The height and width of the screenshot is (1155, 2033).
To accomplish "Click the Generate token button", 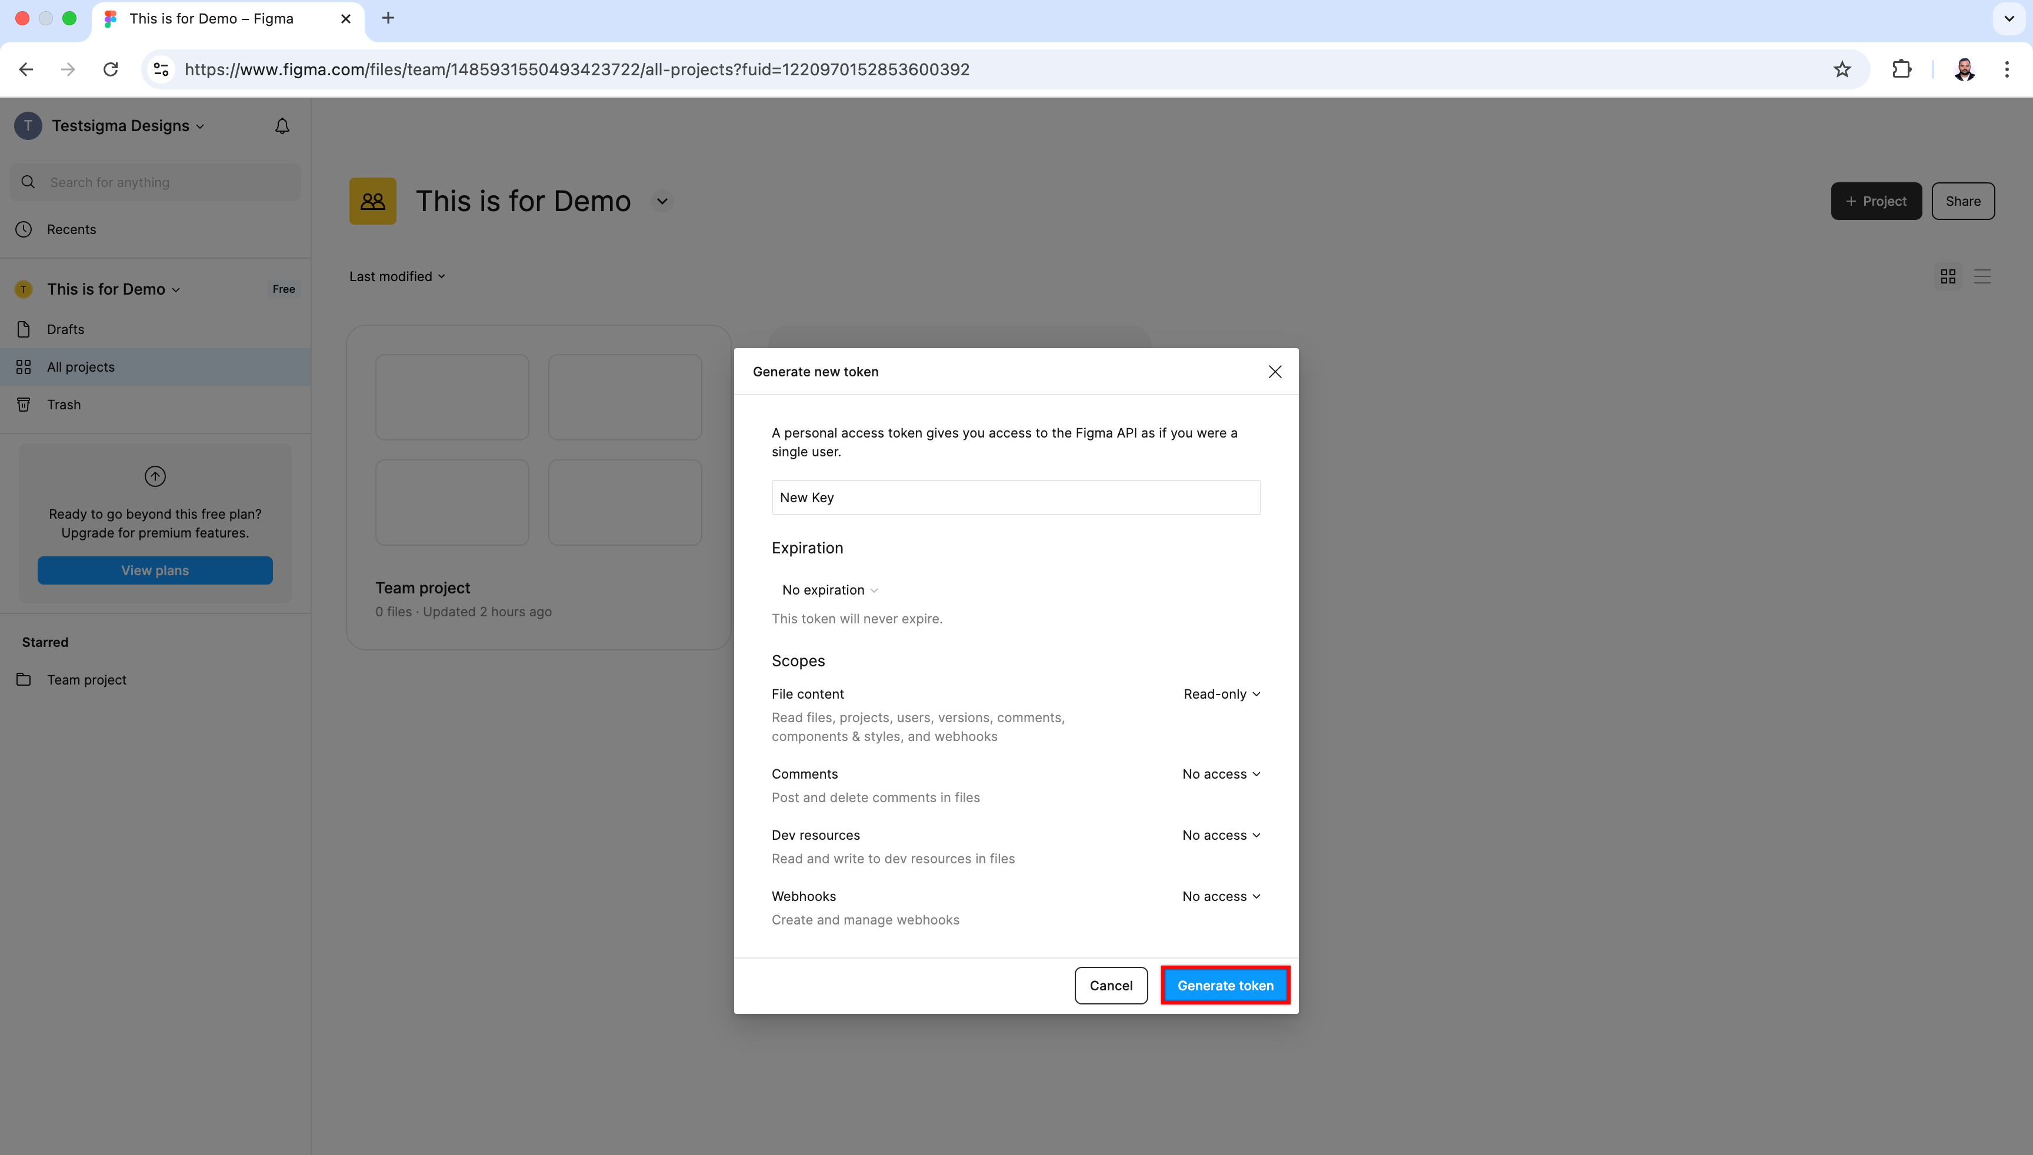I will tap(1224, 985).
